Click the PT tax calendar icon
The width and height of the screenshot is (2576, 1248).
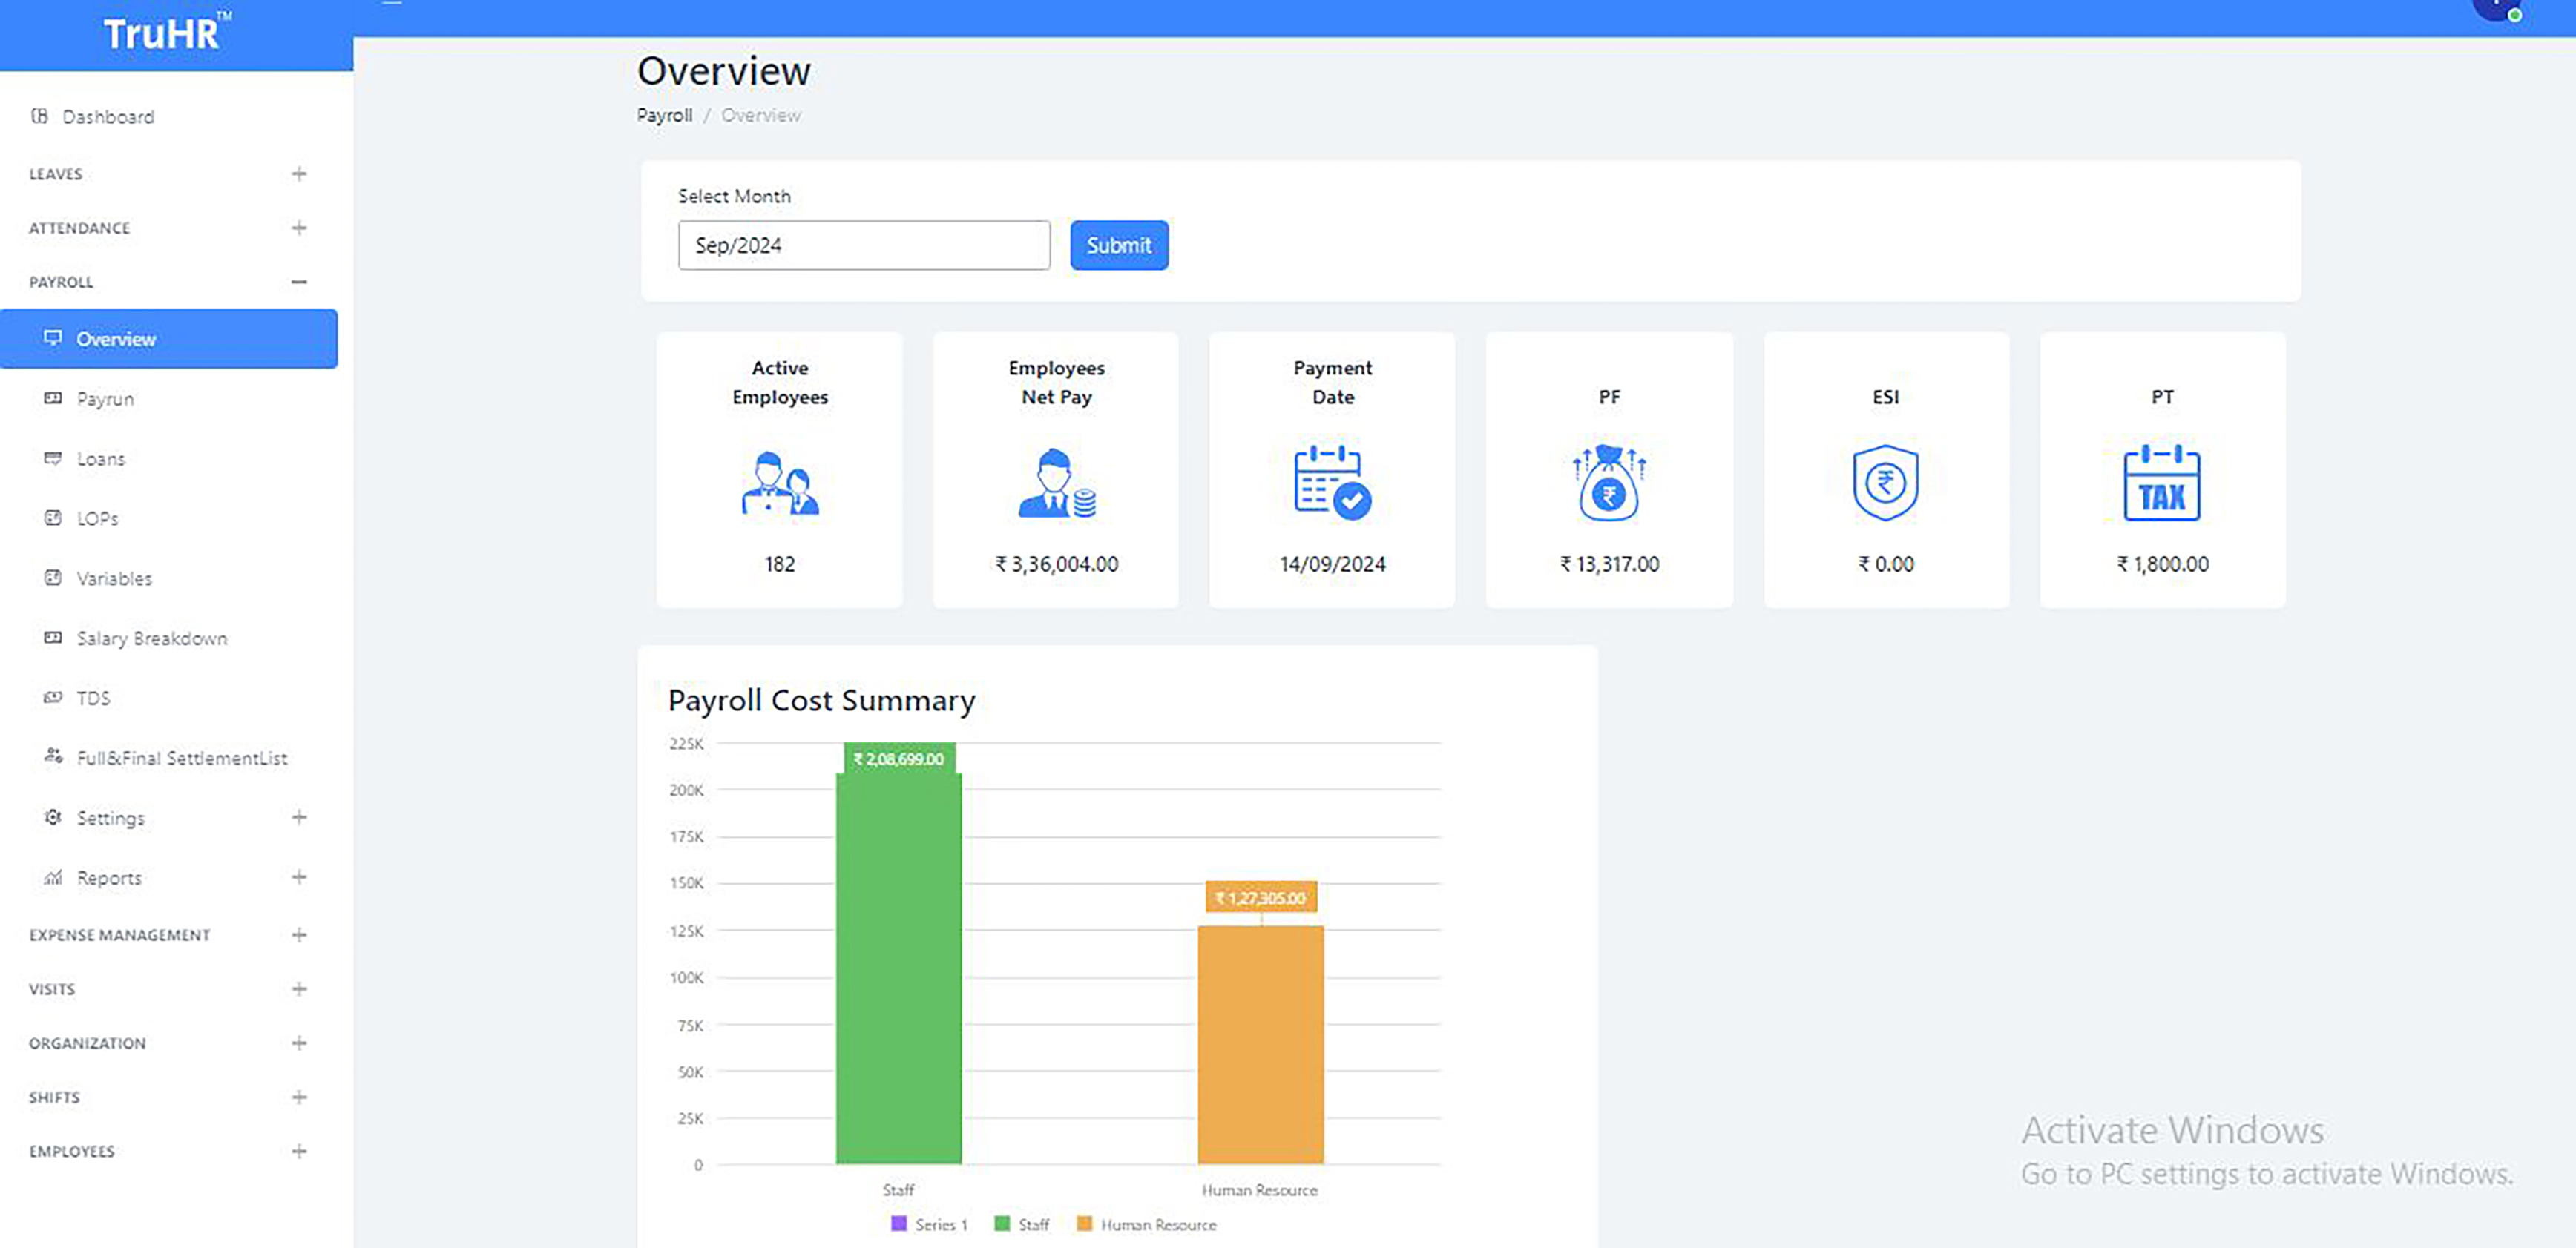click(2162, 483)
